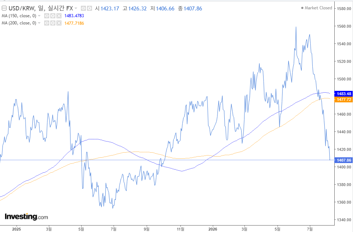The width and height of the screenshot is (353, 232).
Task: Click the 1407.86 current price axis label
Action: pyautogui.click(x=344, y=160)
